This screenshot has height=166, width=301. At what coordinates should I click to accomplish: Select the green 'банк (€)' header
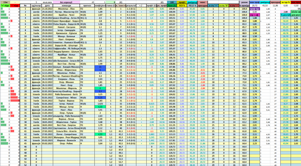click(172, 6)
